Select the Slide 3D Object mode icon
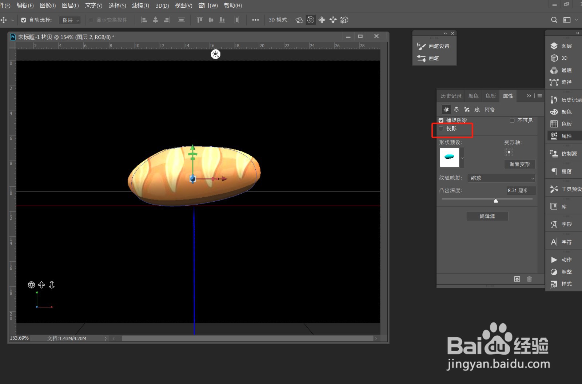 (333, 20)
